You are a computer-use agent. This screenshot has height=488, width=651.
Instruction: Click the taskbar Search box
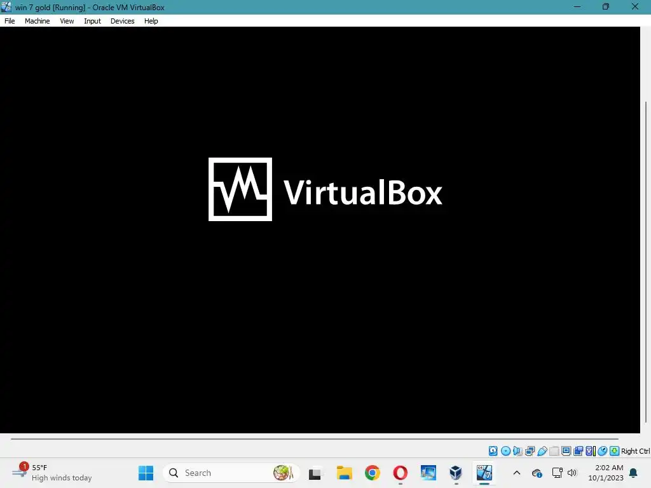pos(231,473)
